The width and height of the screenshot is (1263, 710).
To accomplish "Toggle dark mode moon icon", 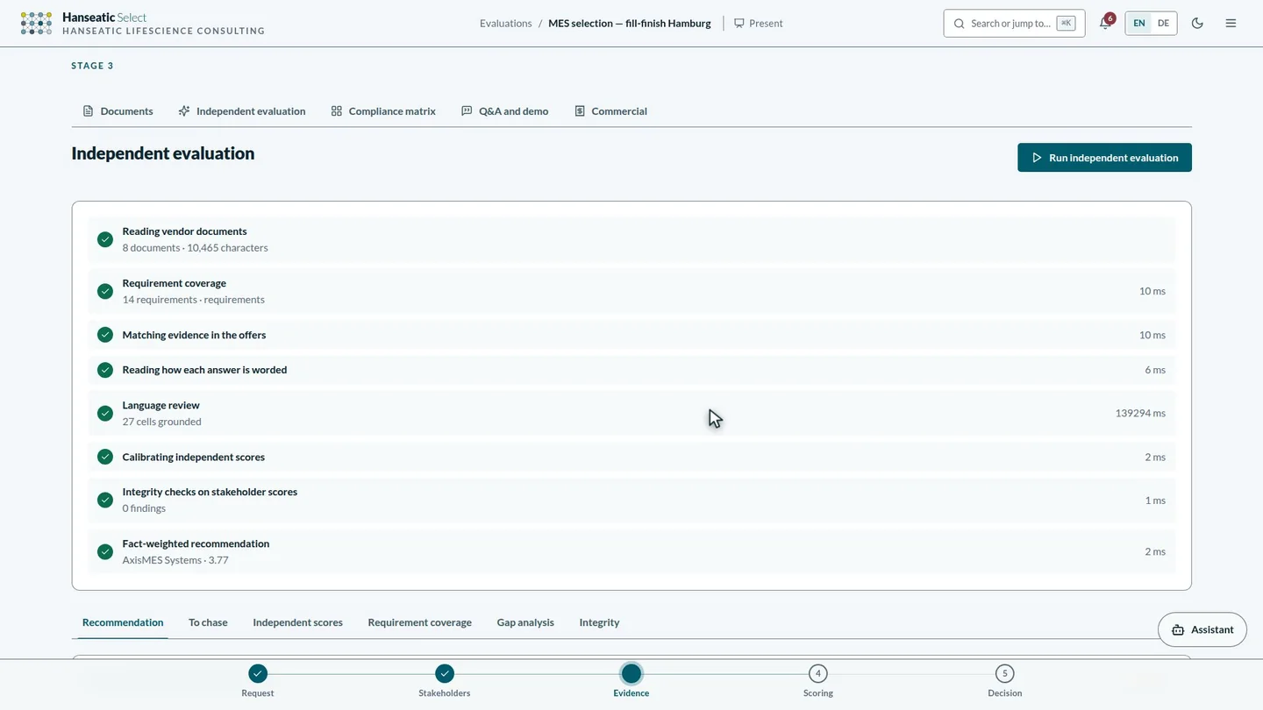I will click(1197, 24).
